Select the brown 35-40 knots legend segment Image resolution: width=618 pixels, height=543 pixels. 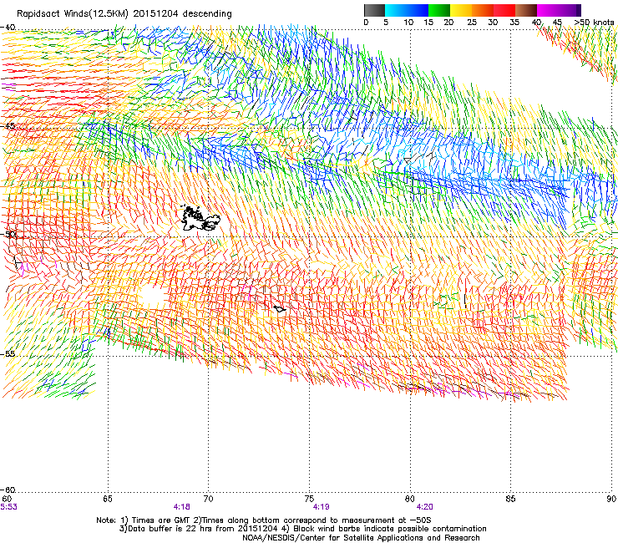[x=526, y=10]
